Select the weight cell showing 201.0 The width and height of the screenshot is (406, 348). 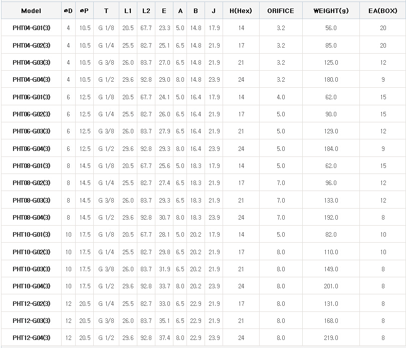pos(331,286)
